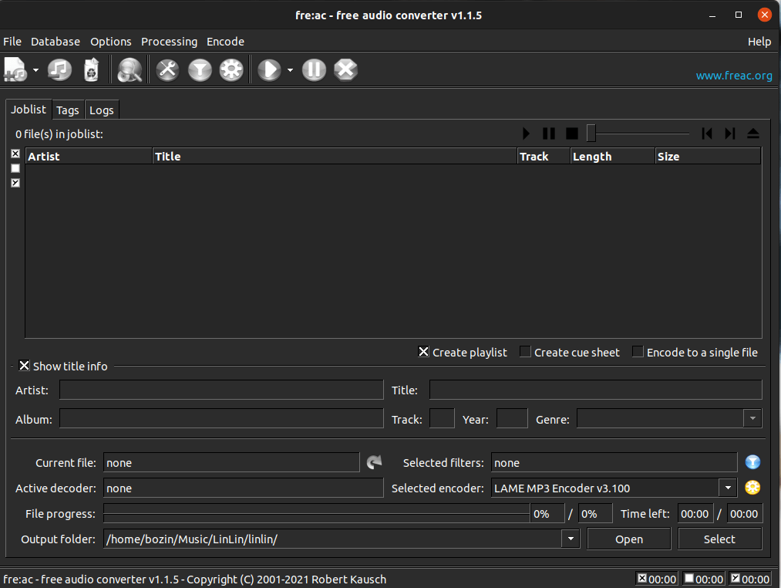Check Encode to a single file
781x588 pixels.
point(638,352)
